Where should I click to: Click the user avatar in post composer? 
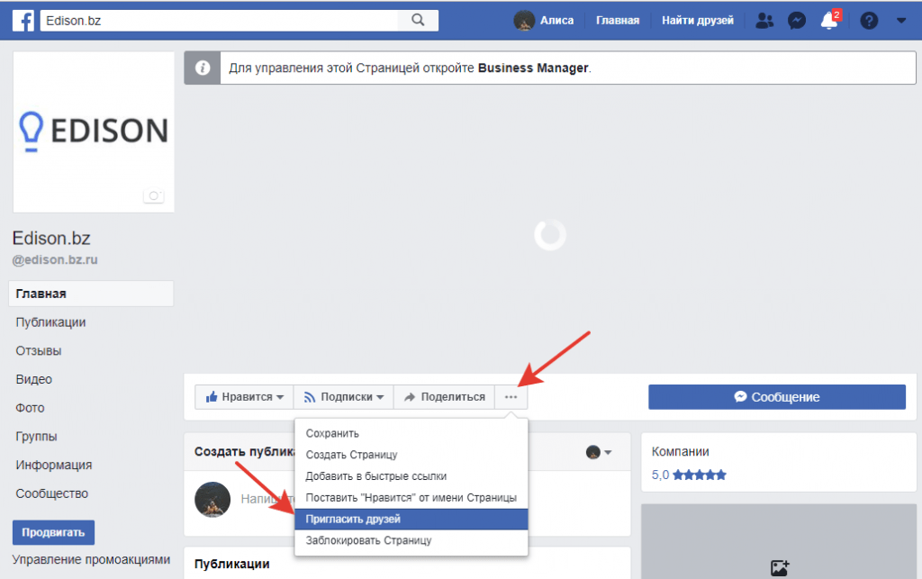212,499
